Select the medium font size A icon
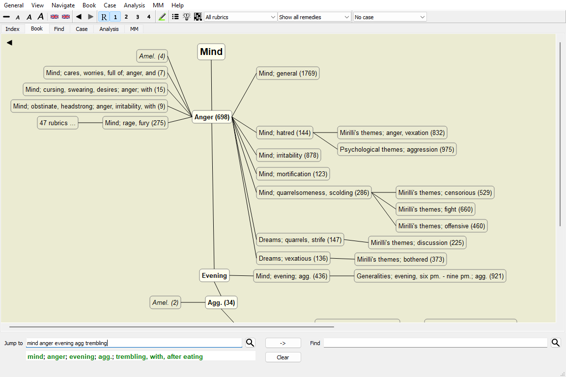The image size is (566, 377). [29, 17]
